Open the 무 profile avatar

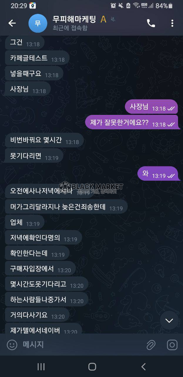(x=38, y=23)
